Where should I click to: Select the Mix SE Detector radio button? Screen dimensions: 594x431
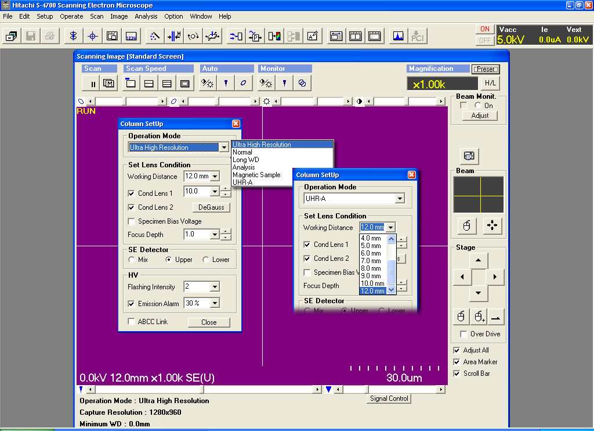pyautogui.click(x=132, y=260)
